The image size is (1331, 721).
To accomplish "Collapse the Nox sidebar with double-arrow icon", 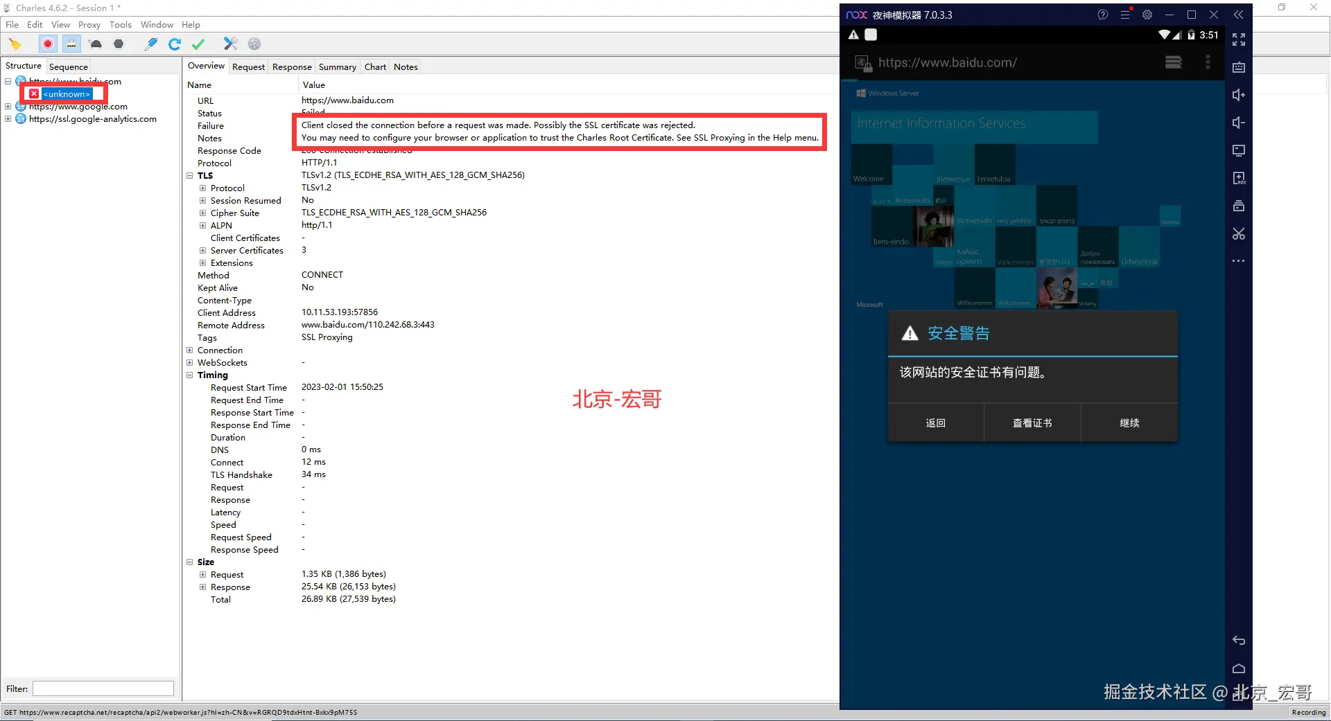I will tap(1238, 15).
